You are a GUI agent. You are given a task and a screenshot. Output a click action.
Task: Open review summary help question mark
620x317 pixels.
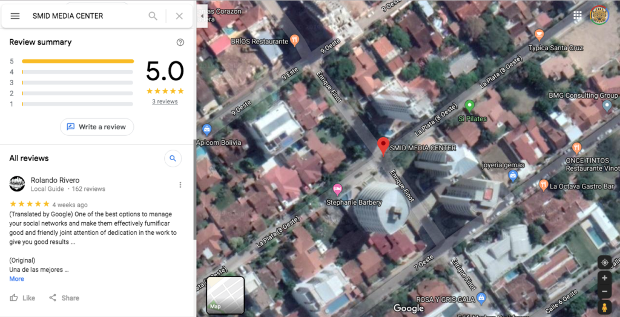pos(180,42)
